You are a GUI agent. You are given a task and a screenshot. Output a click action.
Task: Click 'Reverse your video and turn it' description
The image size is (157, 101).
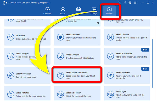pyautogui.click(x=128, y=77)
